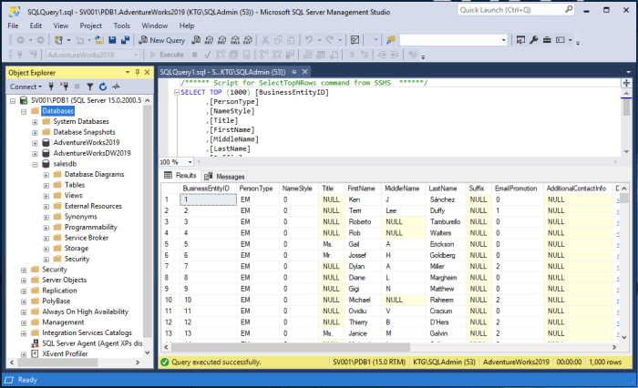This screenshot has height=388, width=638.
Task: Expand the Tables folder under salesdb
Action: (x=46, y=185)
